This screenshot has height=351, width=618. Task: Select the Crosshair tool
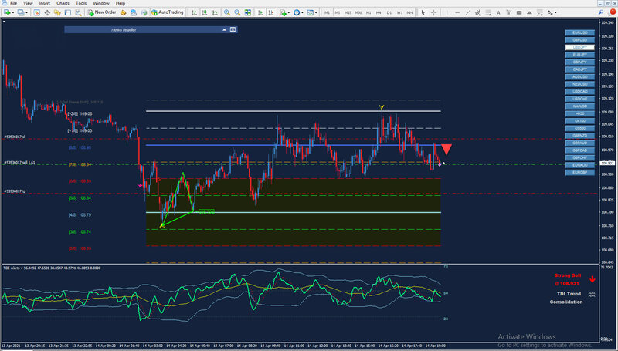[x=433, y=12]
